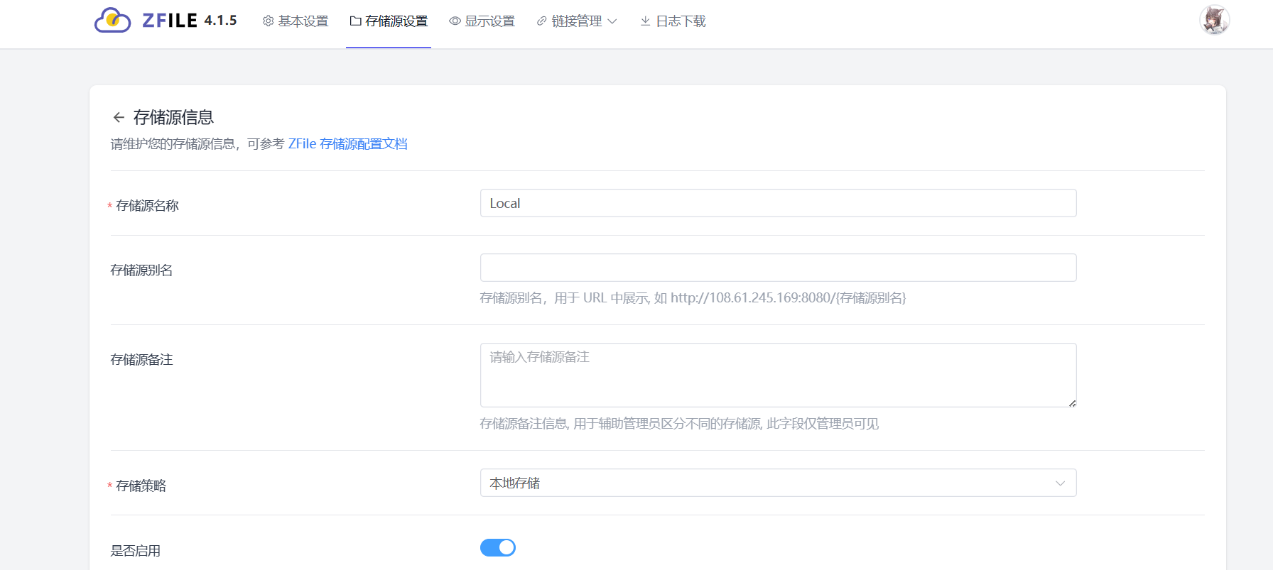This screenshot has height=570, width=1273.
Task: Grab the textarea resize handle in 存储源备注
Action: (1072, 403)
